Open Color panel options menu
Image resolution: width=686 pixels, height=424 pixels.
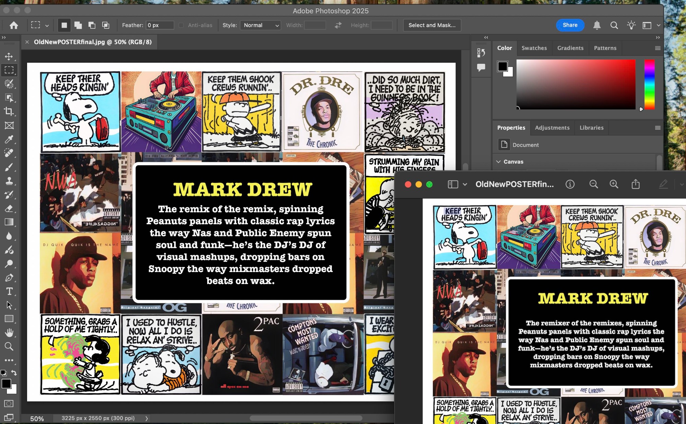[x=658, y=48]
